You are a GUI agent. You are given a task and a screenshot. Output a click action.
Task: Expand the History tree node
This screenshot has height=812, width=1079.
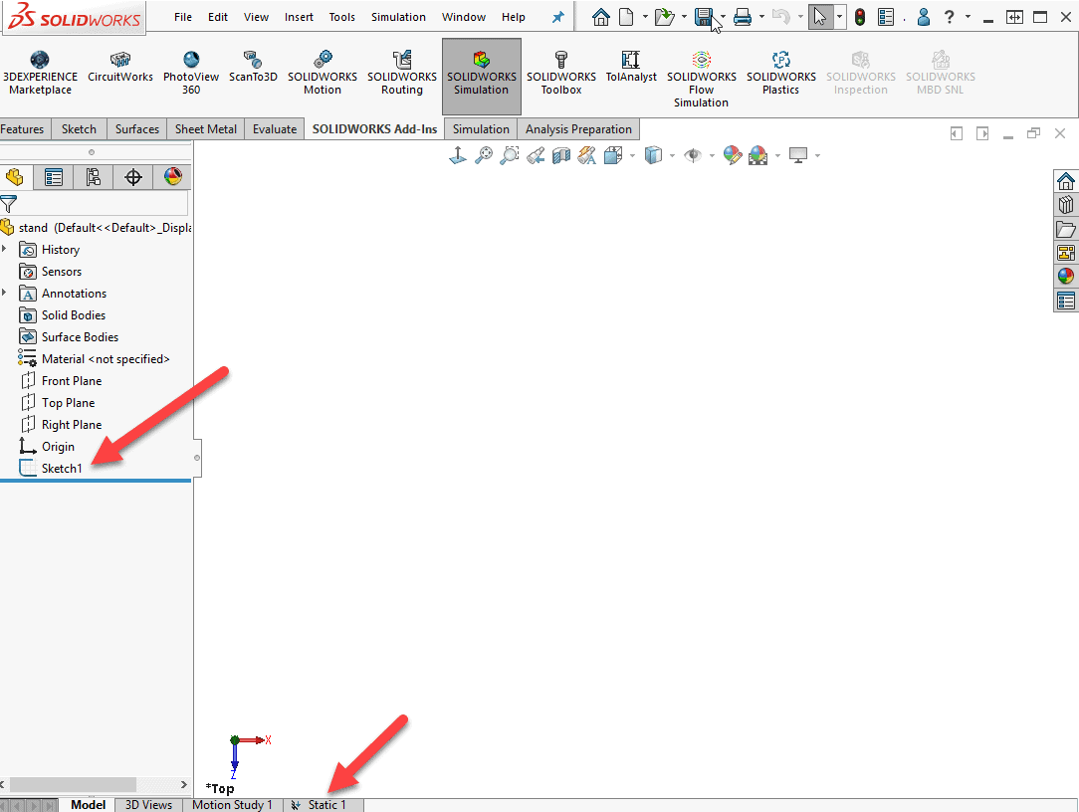click(x=5, y=249)
